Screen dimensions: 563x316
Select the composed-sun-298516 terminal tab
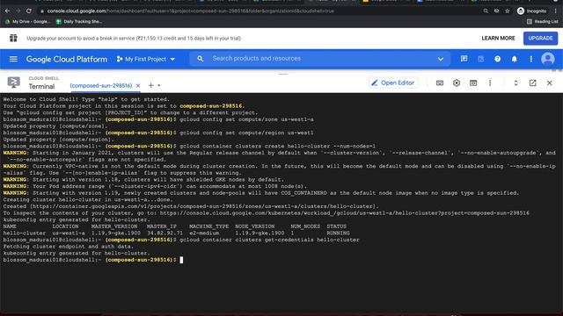(x=101, y=86)
